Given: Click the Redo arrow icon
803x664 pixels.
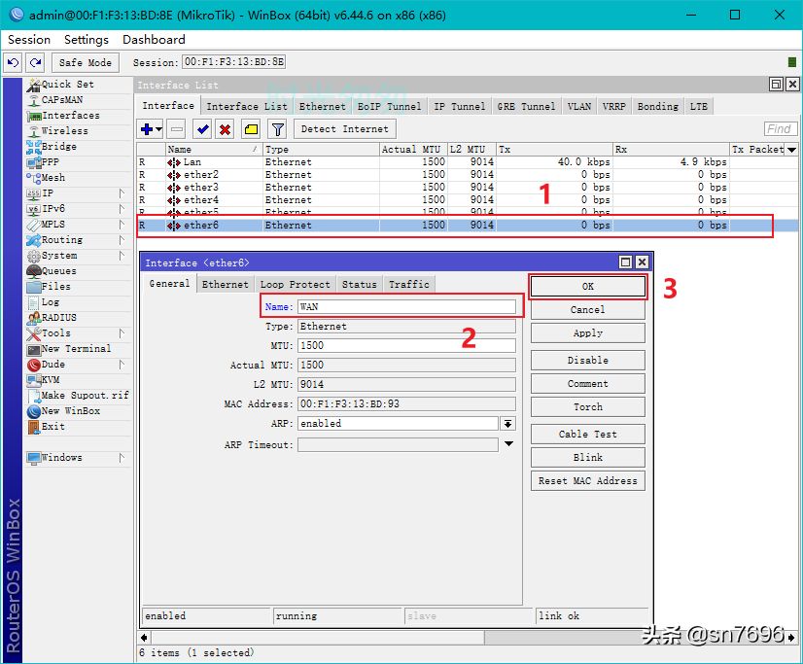Looking at the screenshot, I should coord(35,62).
